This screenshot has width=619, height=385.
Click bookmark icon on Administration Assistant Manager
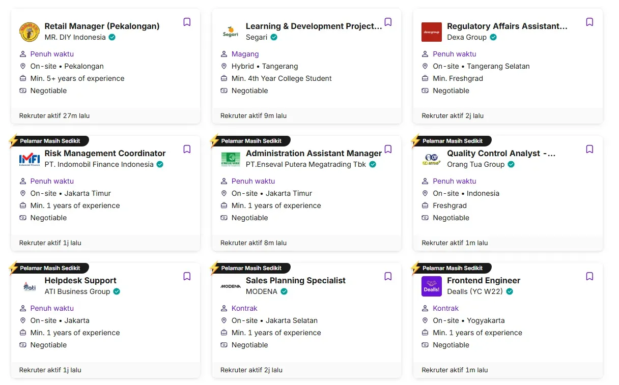(x=388, y=149)
